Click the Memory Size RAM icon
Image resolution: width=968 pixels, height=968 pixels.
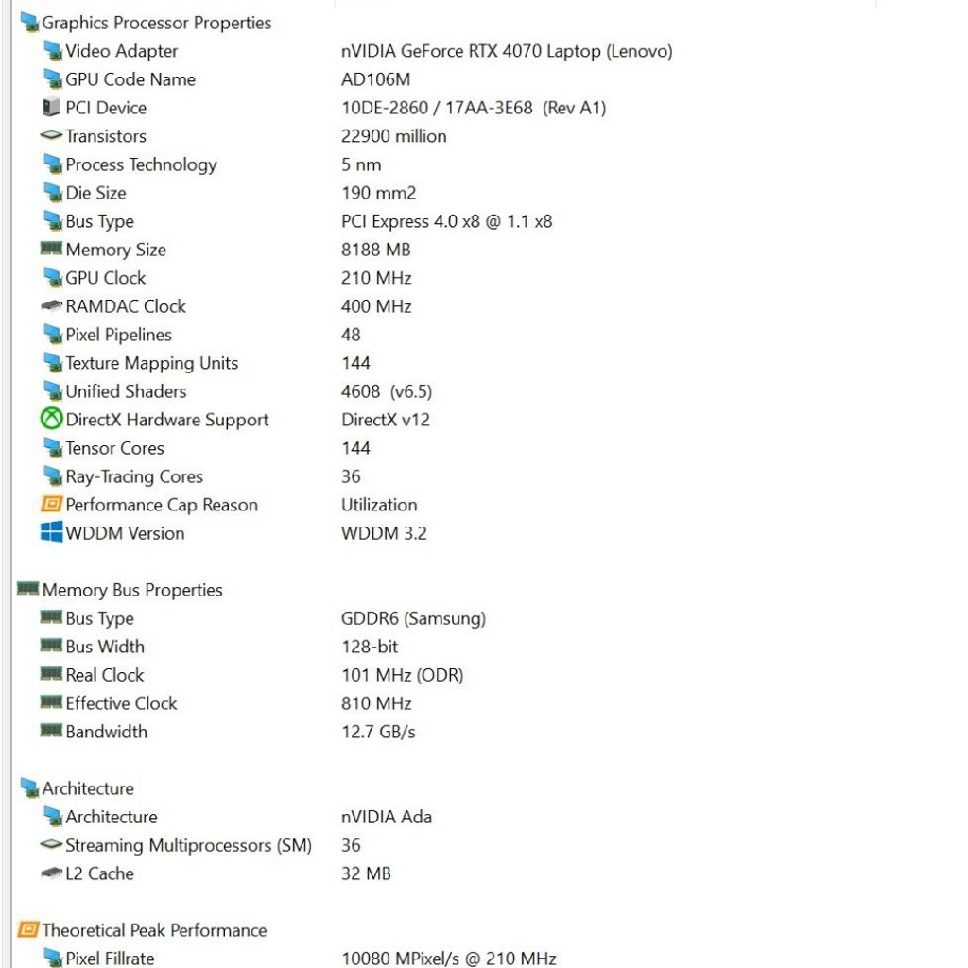pos(51,249)
